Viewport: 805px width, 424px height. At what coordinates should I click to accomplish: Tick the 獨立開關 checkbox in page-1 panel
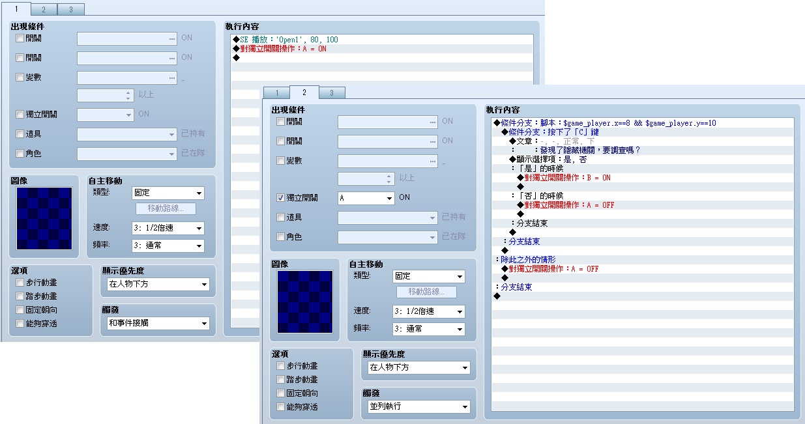click(20, 115)
